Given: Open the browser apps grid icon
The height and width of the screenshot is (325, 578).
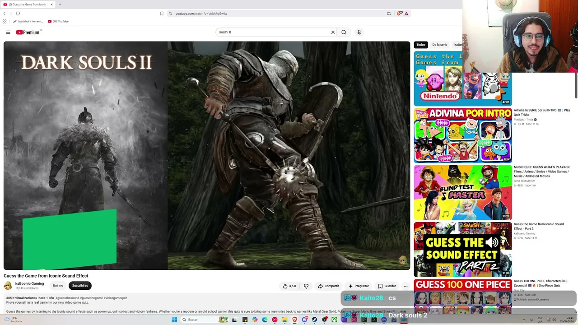Looking at the screenshot, I should point(5,21).
